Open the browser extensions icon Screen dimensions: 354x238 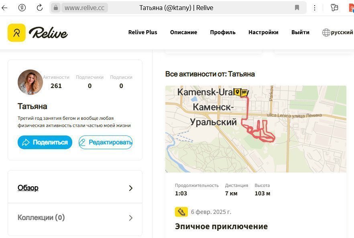click(334, 8)
